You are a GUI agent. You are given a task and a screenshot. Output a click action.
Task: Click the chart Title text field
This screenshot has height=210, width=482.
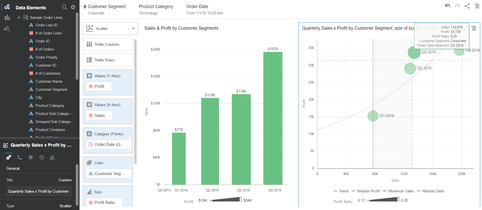[x=39, y=191]
